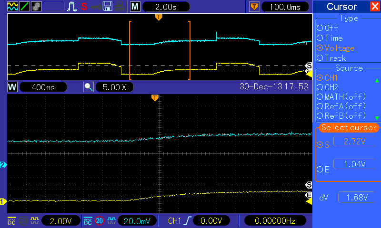Screen dimensions: 381x228
Task: Click the key lock icon
Action: 96,7
